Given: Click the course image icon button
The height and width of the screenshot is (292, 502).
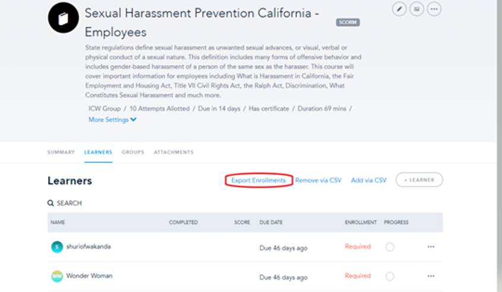Looking at the screenshot, I should (x=416, y=9).
